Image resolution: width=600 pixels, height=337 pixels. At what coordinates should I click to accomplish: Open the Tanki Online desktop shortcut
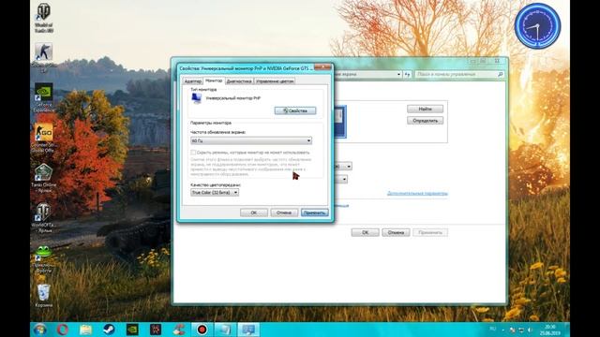tap(44, 177)
